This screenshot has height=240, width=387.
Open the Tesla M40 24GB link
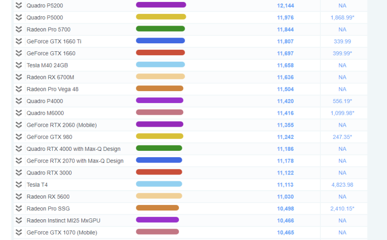click(47, 66)
